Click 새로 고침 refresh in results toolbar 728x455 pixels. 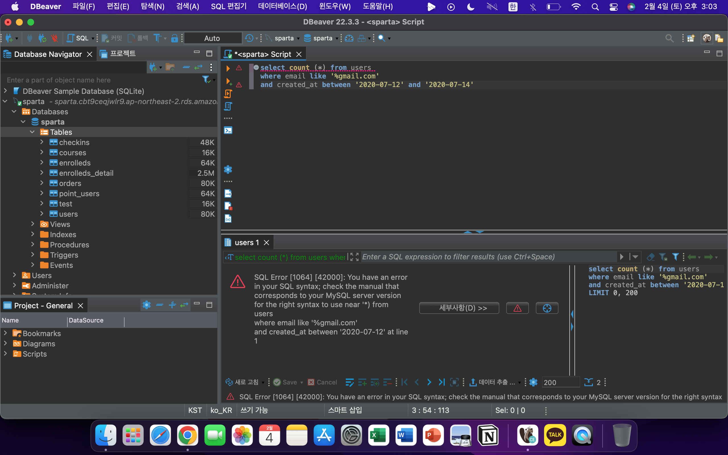[242, 382]
